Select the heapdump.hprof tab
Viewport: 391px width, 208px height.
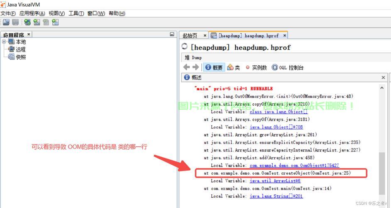coord(249,35)
